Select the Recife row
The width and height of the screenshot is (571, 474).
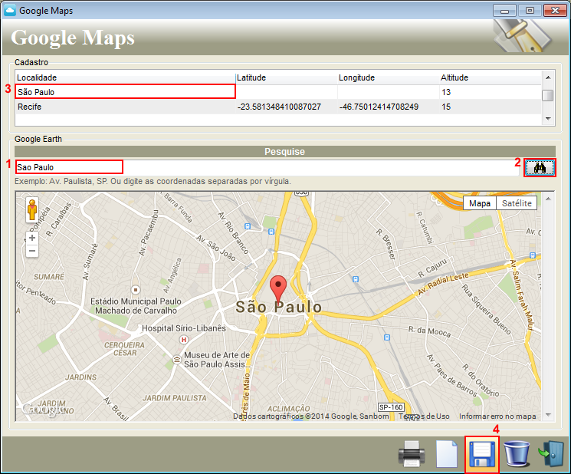(x=278, y=107)
